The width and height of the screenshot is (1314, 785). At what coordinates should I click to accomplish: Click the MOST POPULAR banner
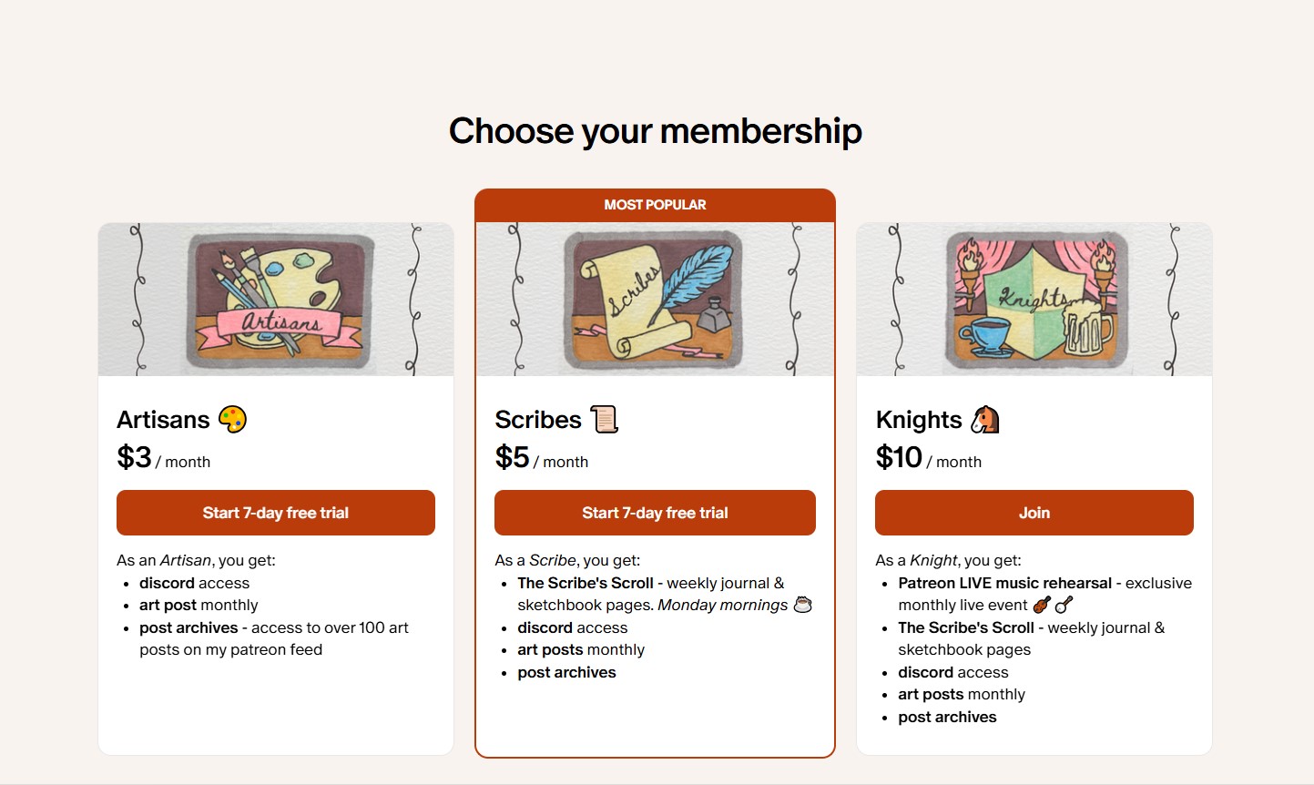(x=655, y=205)
